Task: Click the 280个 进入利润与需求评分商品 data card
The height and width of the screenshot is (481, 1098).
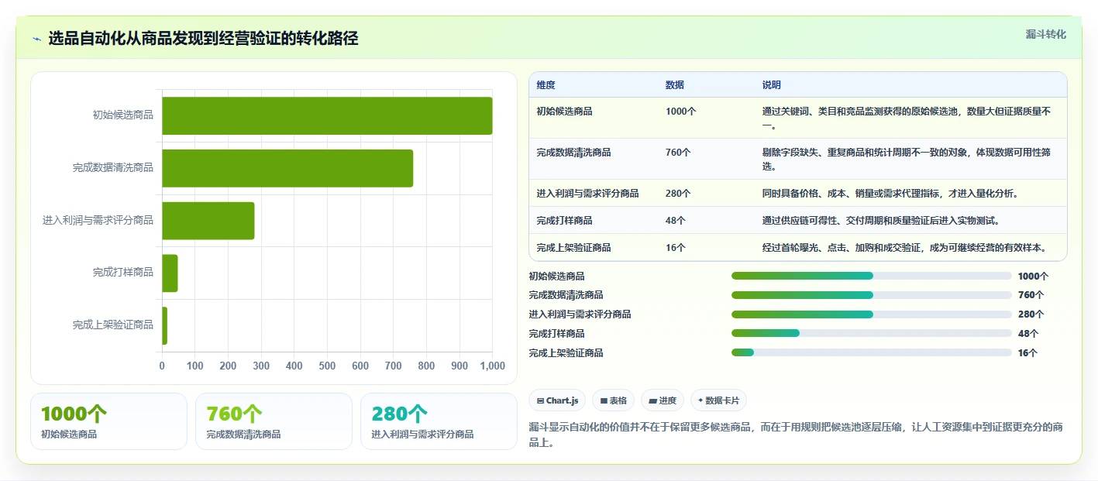Action: pos(439,421)
